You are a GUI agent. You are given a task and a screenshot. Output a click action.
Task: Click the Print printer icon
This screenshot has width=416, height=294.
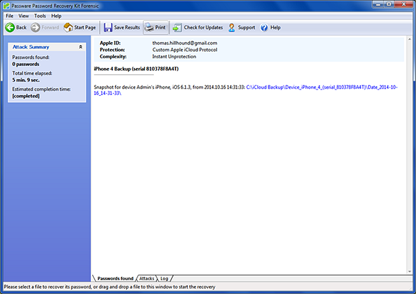pyautogui.click(x=149, y=27)
